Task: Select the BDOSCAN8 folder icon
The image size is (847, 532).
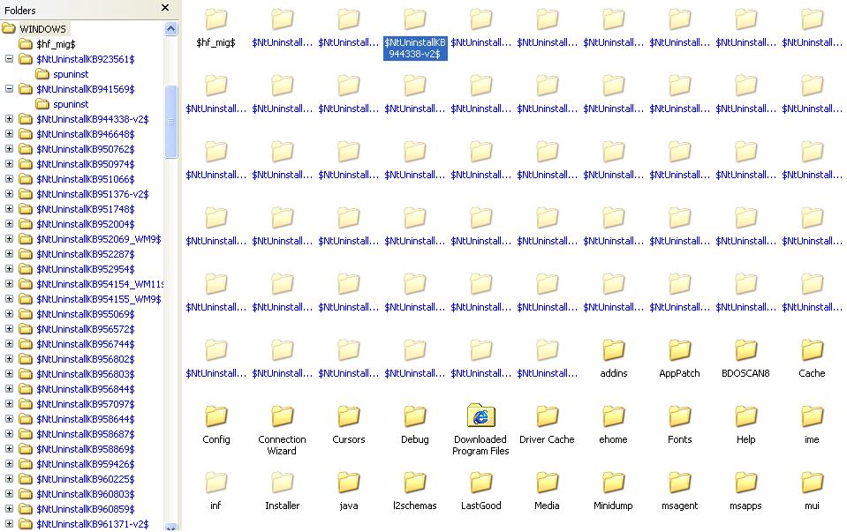Action: 746,350
